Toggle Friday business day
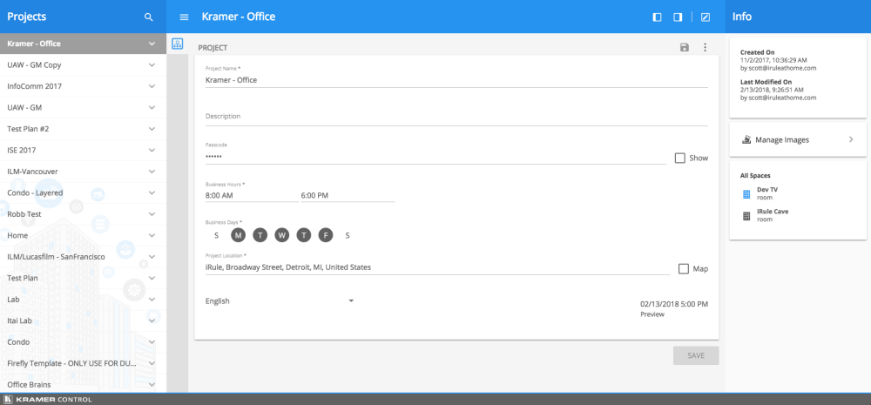This screenshot has width=871, height=405. click(x=326, y=235)
